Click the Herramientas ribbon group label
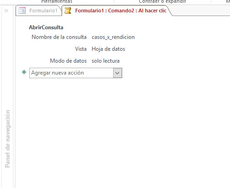 (x=57, y=1)
